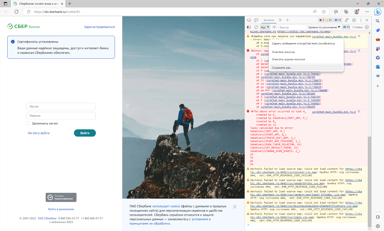This screenshot has width=384, height=231.
Task: Open the issues counter next to warnings
Action: pos(338,20)
